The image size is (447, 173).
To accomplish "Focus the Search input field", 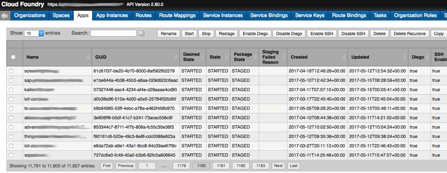I will pos(114,33).
